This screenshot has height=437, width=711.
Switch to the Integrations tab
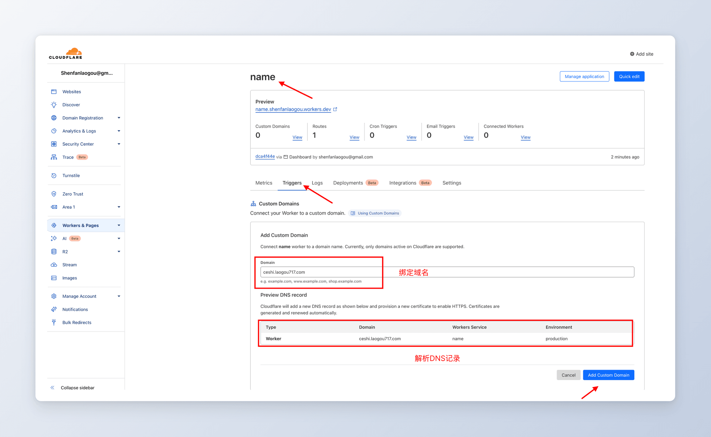point(410,183)
